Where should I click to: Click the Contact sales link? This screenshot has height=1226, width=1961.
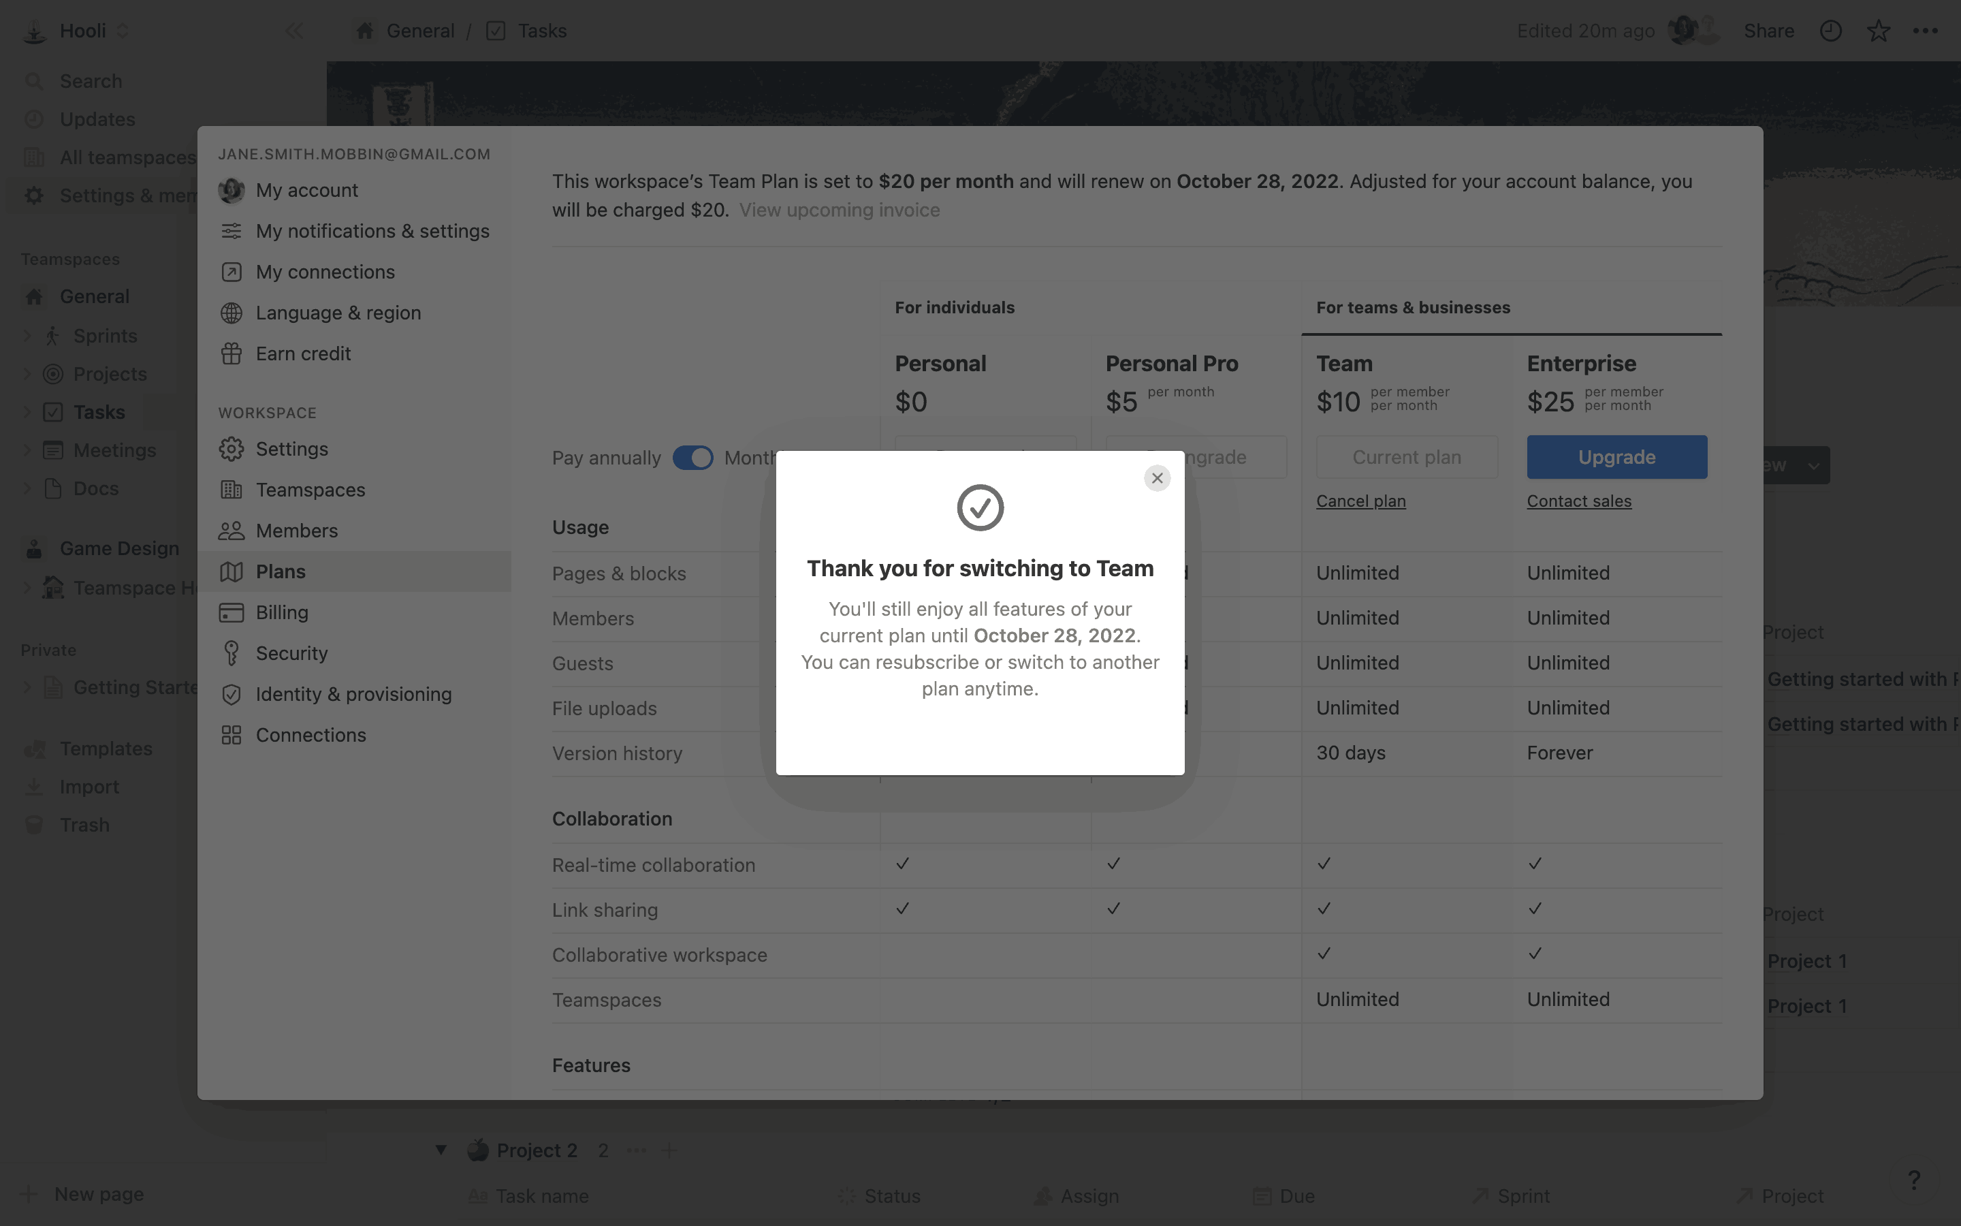[x=1578, y=501]
